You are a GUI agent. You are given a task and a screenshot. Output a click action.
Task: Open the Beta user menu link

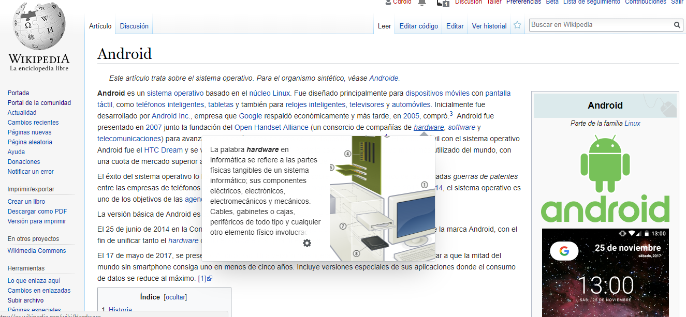click(x=552, y=2)
